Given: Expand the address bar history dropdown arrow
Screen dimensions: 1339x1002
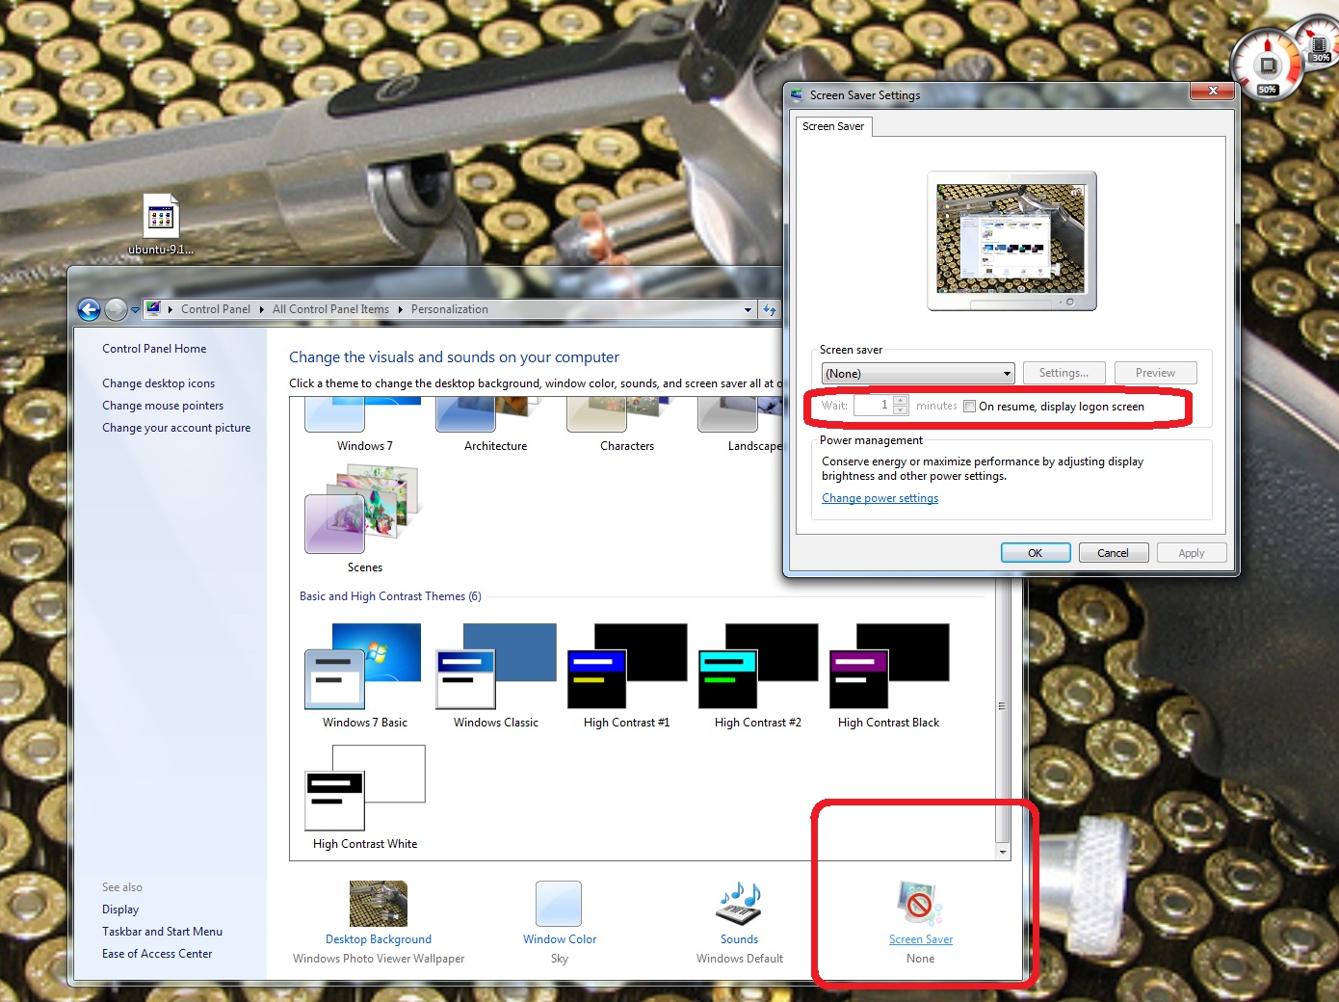Looking at the screenshot, I should [748, 310].
